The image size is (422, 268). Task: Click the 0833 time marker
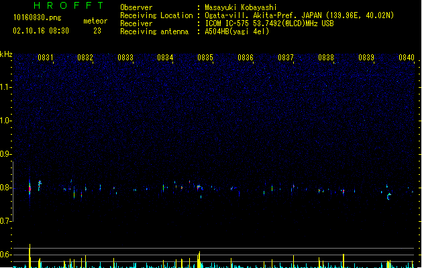125,58
